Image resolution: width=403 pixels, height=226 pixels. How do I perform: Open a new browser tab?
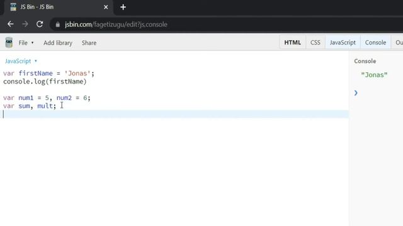(123, 7)
